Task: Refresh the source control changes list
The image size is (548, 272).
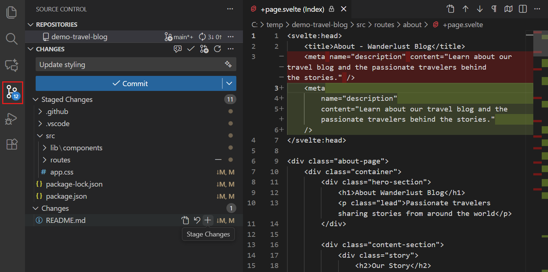Action: [217, 49]
